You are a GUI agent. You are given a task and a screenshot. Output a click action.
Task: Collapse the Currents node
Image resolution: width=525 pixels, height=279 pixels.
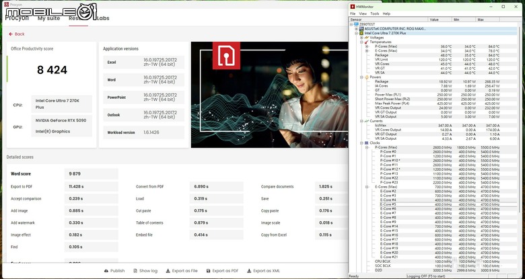tap(361, 121)
